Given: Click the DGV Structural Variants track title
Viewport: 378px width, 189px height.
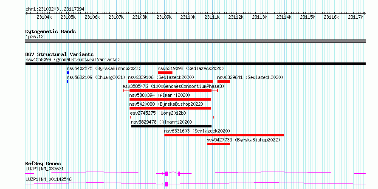Looking at the screenshot, I should click(59, 54).
